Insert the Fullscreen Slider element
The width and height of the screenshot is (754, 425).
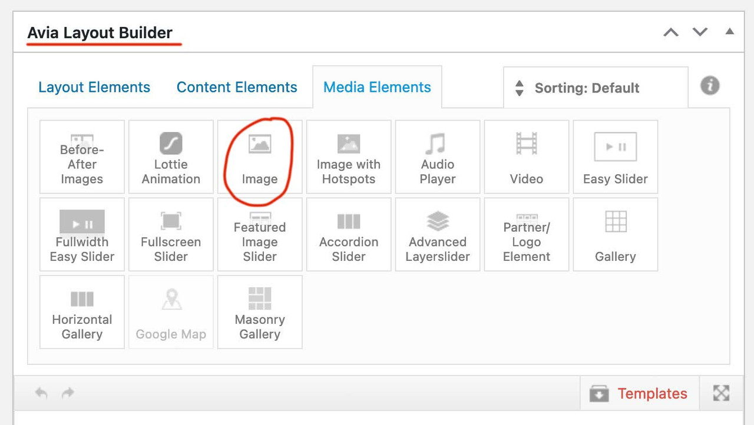pos(171,234)
